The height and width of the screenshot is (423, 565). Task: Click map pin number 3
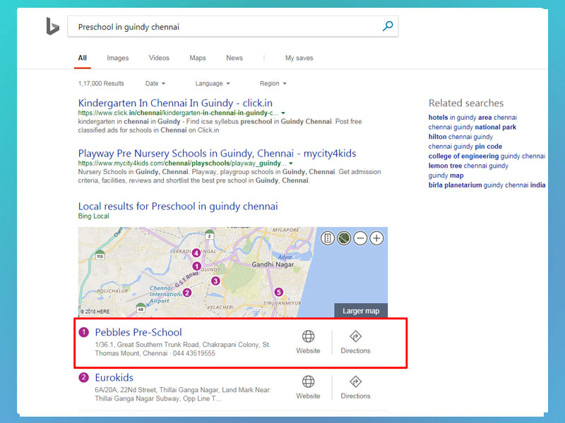pos(215,281)
